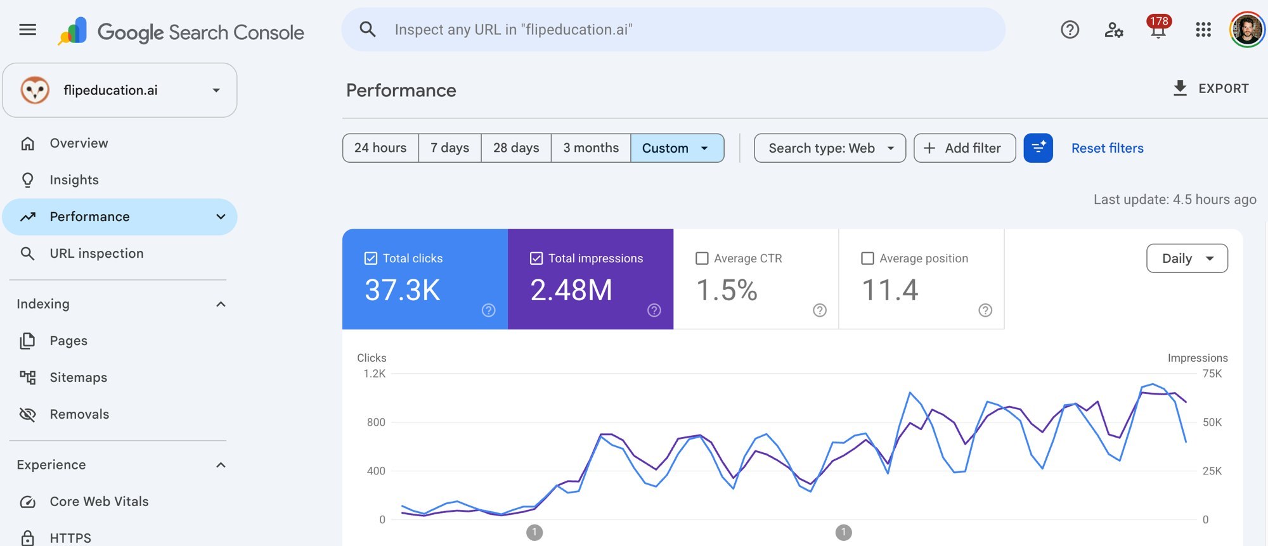Click the flipeducation.ai owl property icon

click(x=35, y=90)
